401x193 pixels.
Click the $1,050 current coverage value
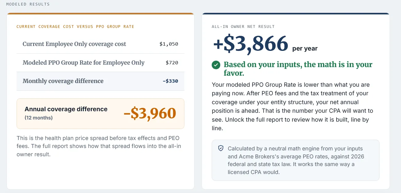tap(169, 44)
